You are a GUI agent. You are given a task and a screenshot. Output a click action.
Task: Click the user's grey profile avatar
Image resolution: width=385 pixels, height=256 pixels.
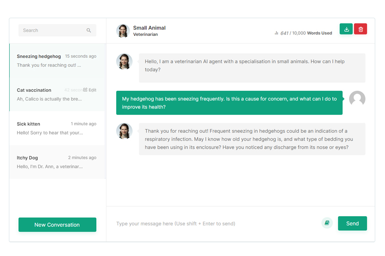[x=357, y=99]
